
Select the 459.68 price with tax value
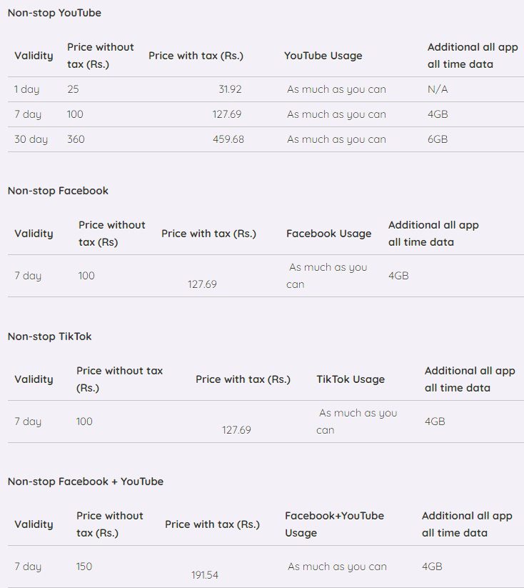(x=228, y=139)
